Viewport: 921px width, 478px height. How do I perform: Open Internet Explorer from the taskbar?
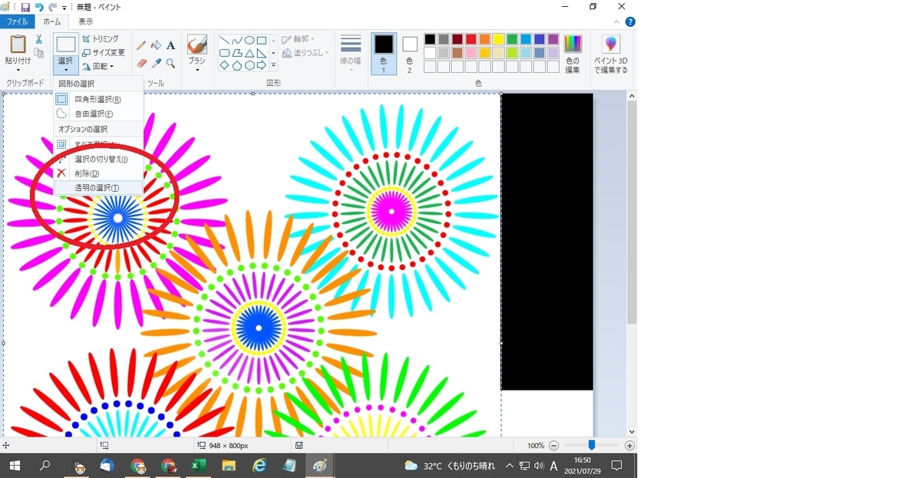tap(259, 466)
